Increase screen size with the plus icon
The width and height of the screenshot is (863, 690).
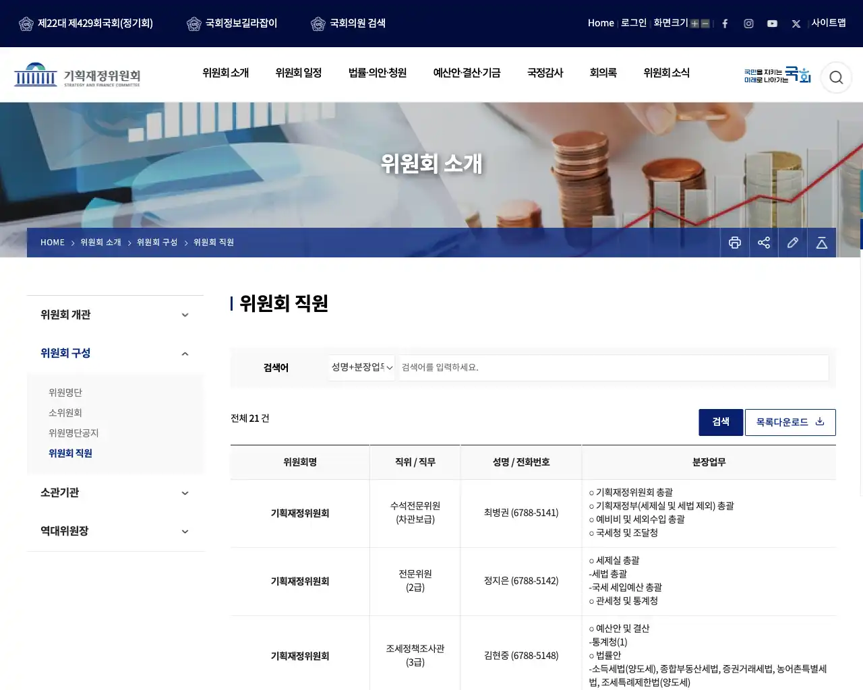(x=694, y=24)
